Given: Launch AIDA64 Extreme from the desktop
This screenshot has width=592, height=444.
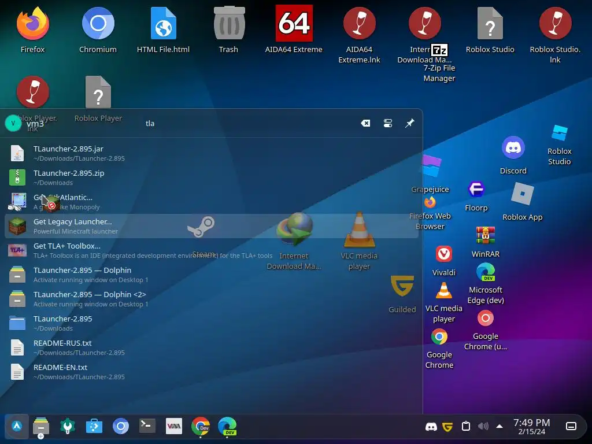Looking at the screenshot, I should 294,30.
